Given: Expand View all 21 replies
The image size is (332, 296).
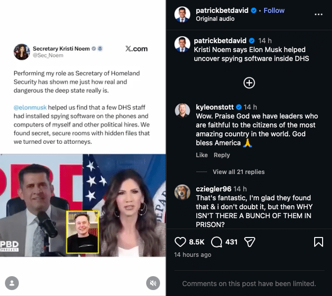Looking at the screenshot, I should point(238,172).
